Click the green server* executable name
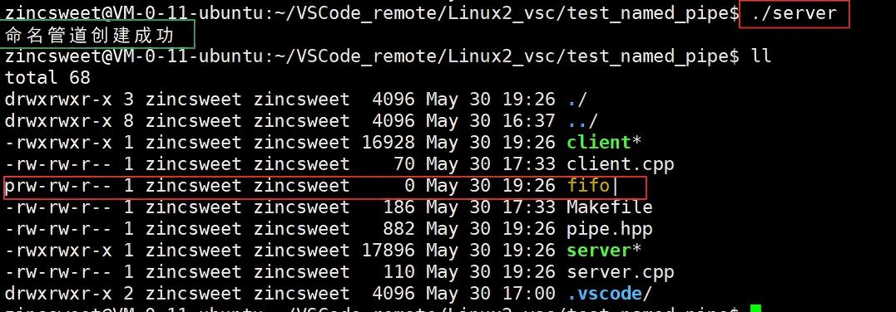896x312 pixels. point(604,251)
